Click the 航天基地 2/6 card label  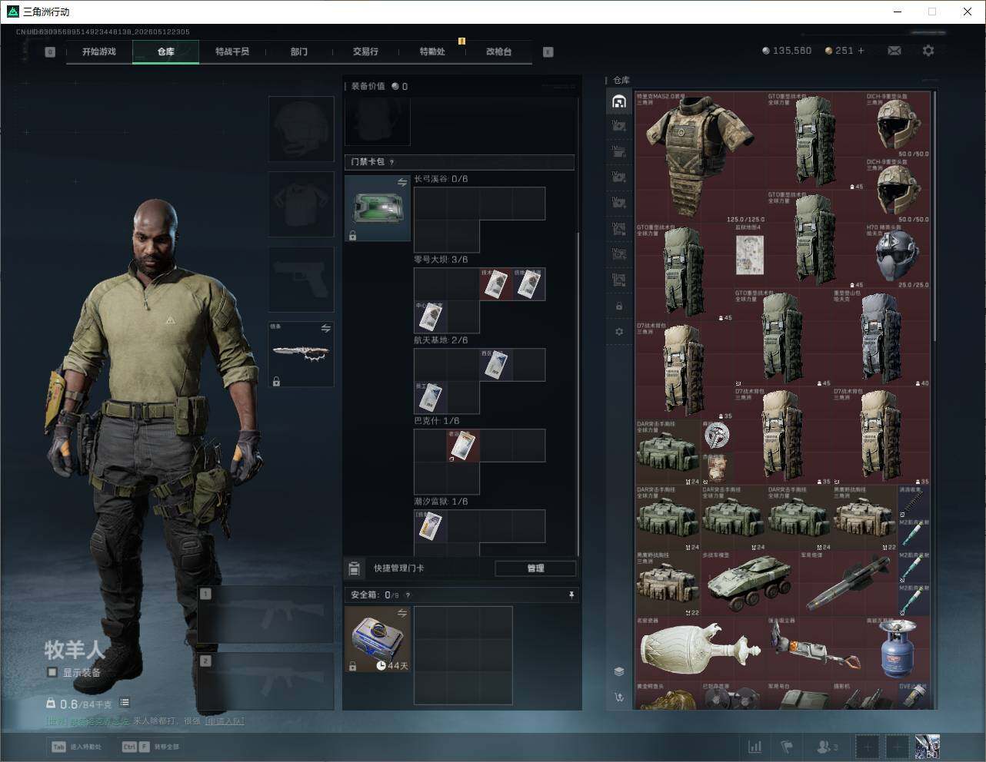click(441, 340)
